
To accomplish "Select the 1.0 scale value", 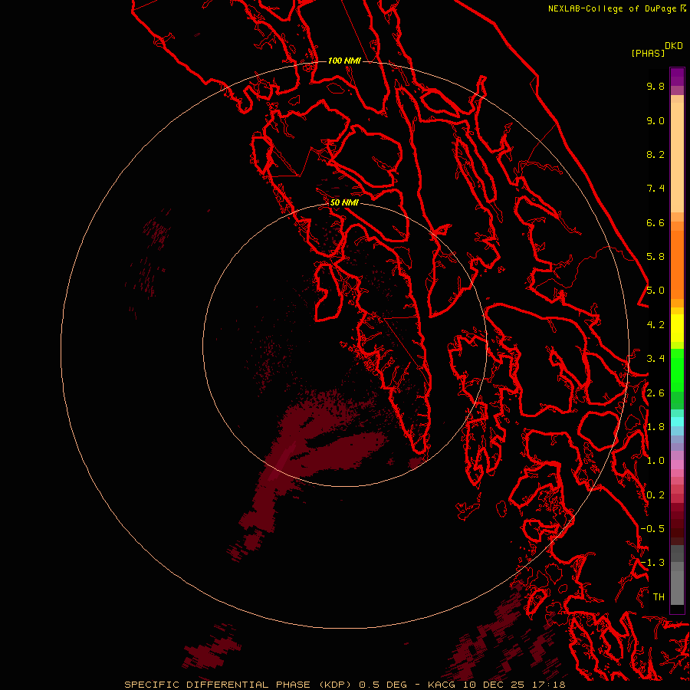I will (x=655, y=461).
